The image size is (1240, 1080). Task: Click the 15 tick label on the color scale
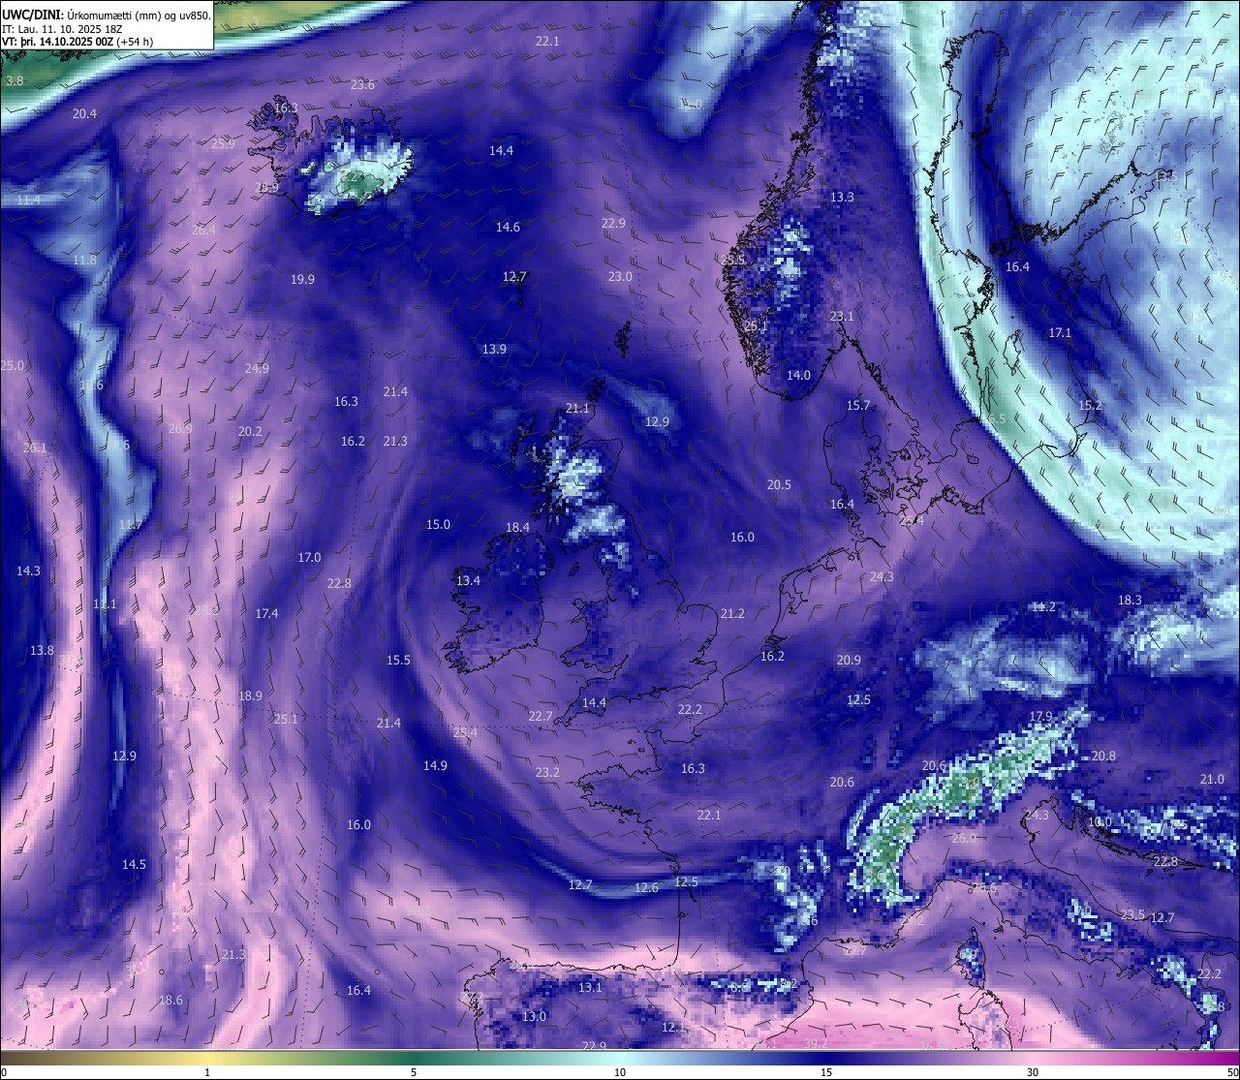[826, 1072]
